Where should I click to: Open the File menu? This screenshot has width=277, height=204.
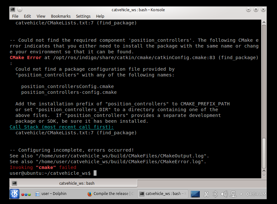click(x=15, y=16)
